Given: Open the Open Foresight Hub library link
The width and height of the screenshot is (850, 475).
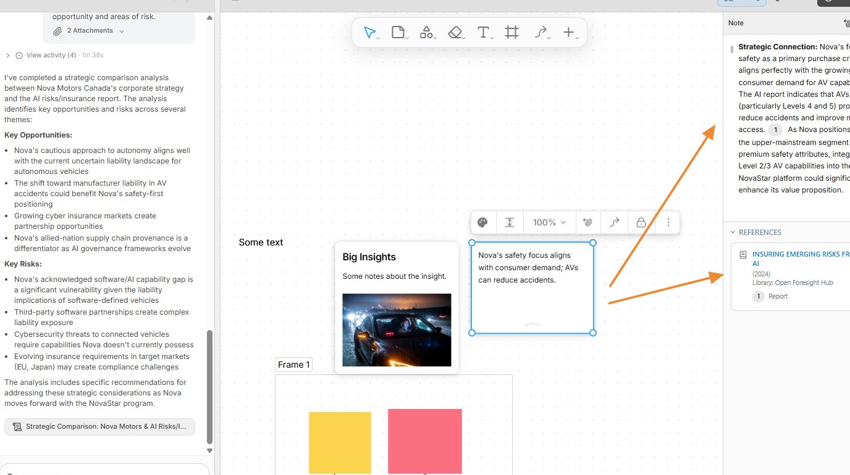Looking at the screenshot, I should pyautogui.click(x=804, y=283).
